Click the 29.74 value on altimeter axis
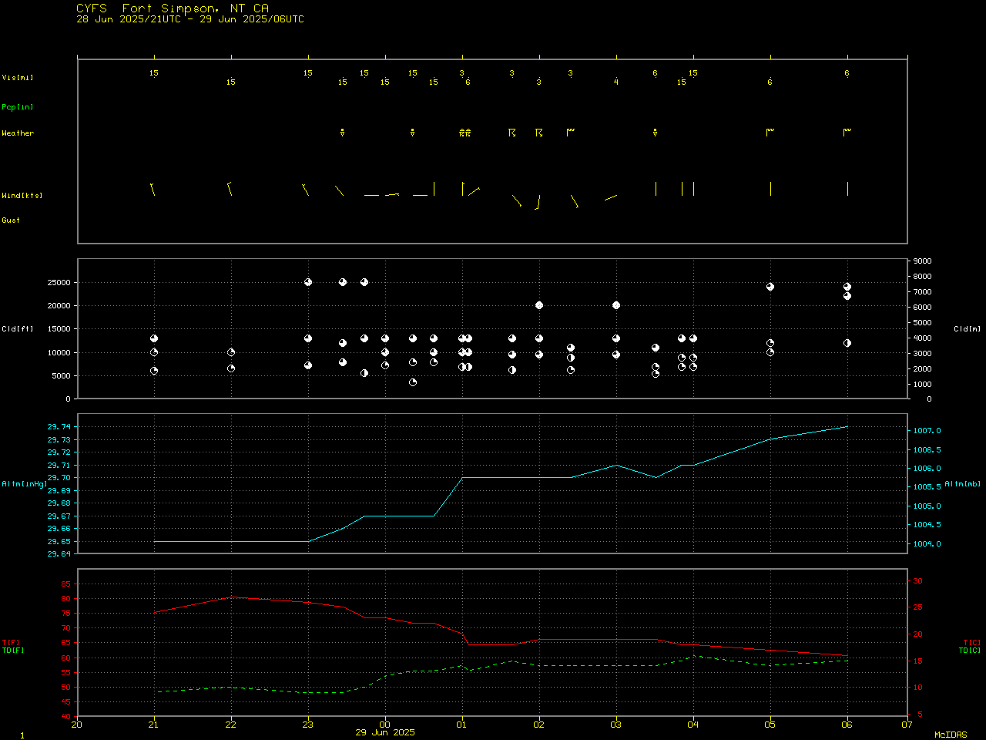 [x=59, y=427]
